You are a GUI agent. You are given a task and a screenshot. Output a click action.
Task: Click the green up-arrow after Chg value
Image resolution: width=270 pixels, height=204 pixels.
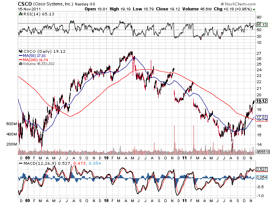(254, 9)
